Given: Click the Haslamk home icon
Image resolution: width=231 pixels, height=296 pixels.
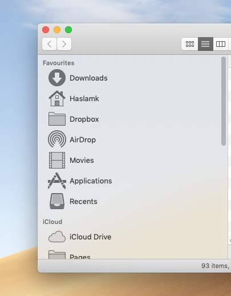Looking at the screenshot, I should pos(57,98).
